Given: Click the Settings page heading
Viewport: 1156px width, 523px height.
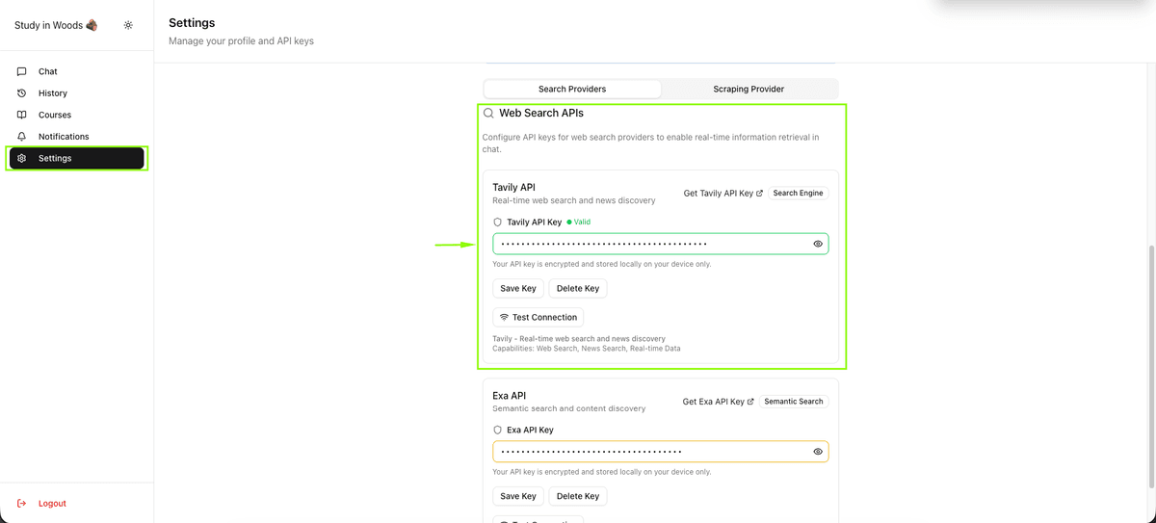Looking at the screenshot, I should click(192, 22).
